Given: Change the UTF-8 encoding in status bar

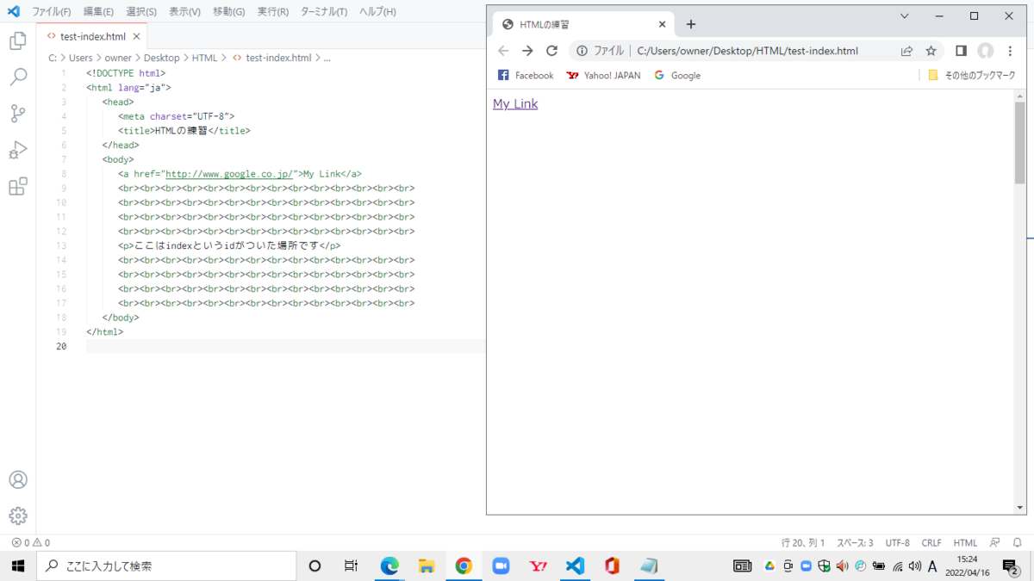Looking at the screenshot, I should (x=897, y=543).
